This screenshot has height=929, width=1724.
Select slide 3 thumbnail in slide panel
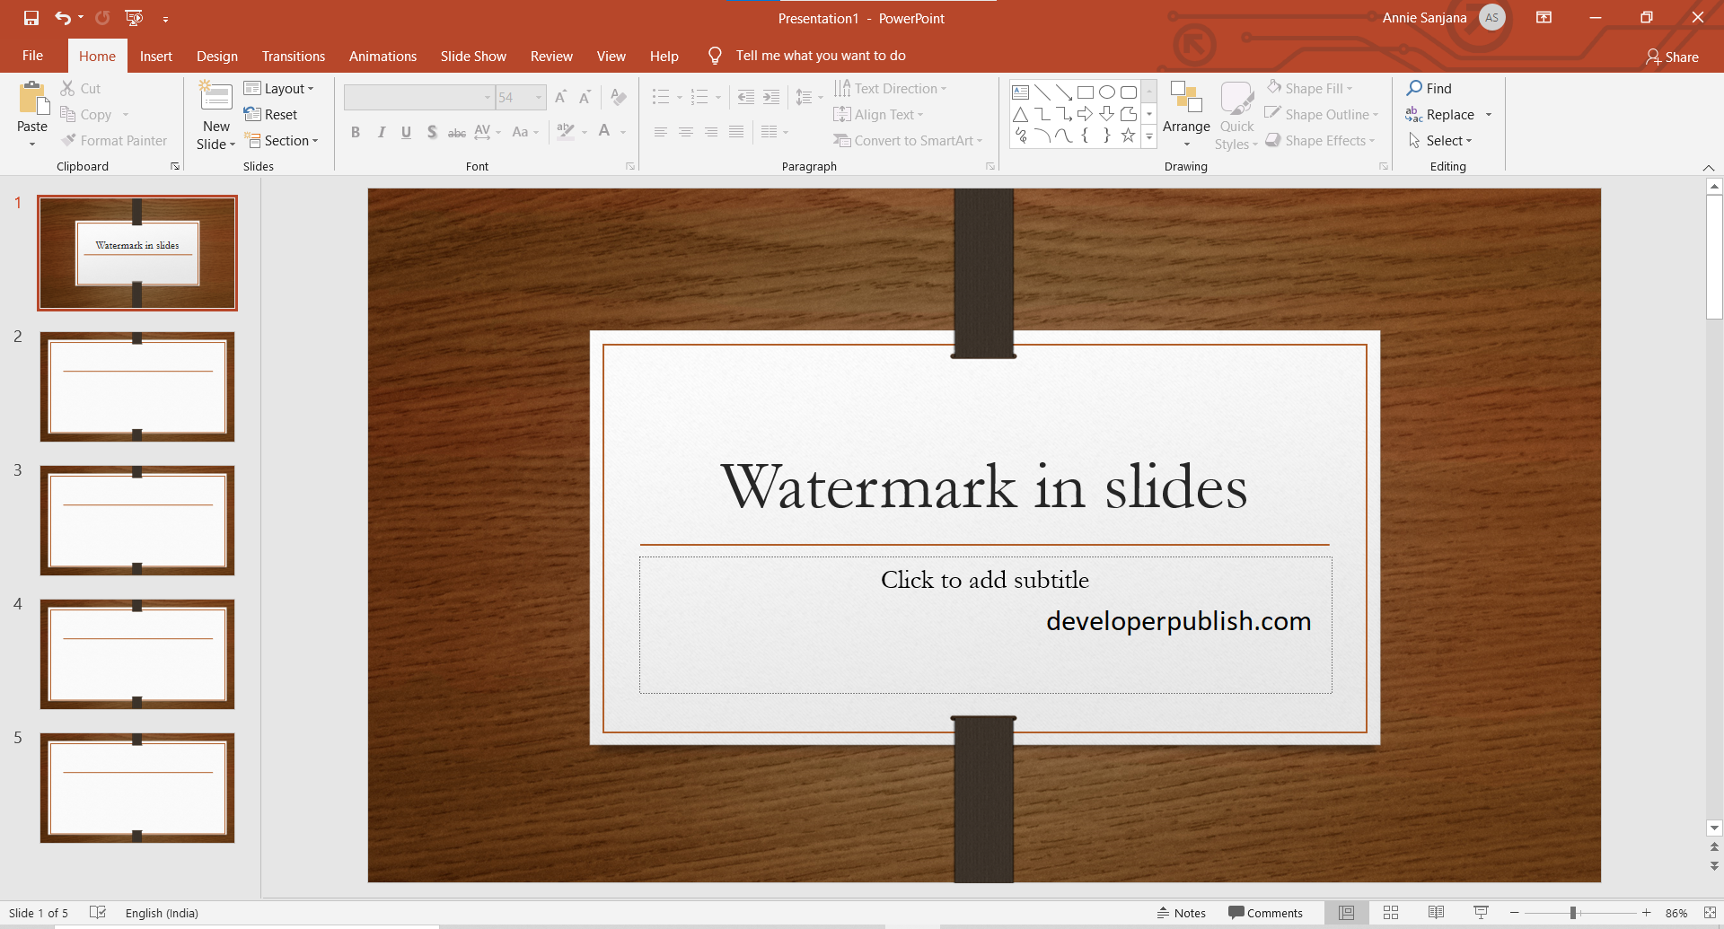136,521
